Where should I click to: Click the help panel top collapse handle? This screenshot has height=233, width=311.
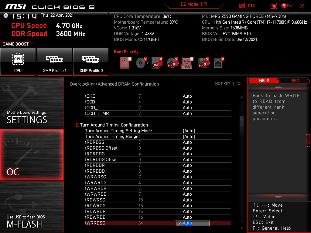pyautogui.click(x=278, y=86)
